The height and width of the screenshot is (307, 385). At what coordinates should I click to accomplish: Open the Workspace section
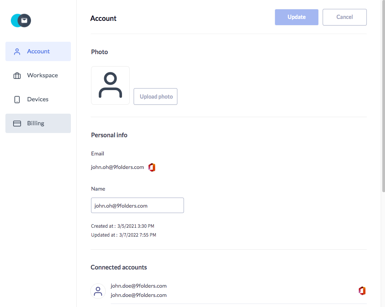click(x=38, y=75)
